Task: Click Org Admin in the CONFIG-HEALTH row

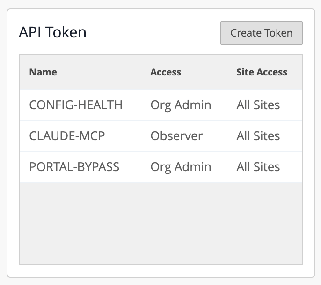Action: click(181, 105)
